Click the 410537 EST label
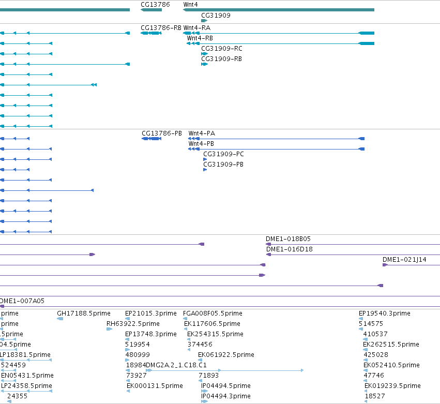The width and height of the screenshot is (440, 404). [x=375, y=334]
